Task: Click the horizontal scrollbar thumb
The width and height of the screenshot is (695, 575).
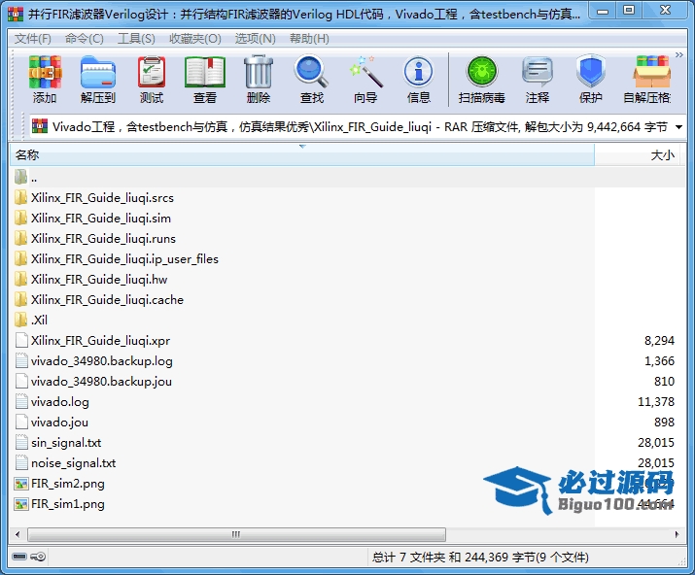Action: pos(237,534)
